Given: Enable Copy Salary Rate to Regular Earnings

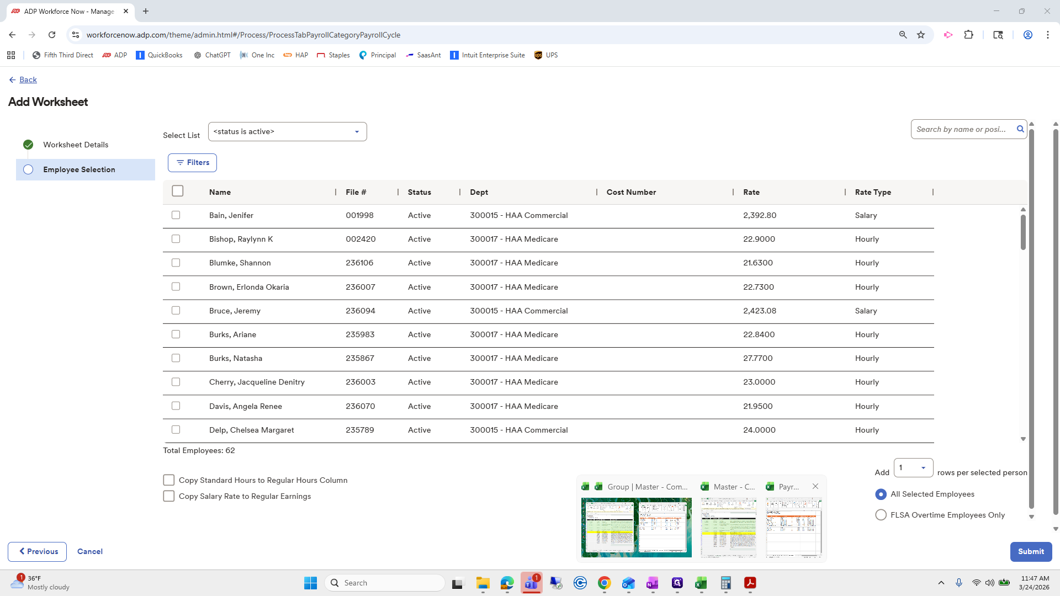Looking at the screenshot, I should [x=169, y=496].
